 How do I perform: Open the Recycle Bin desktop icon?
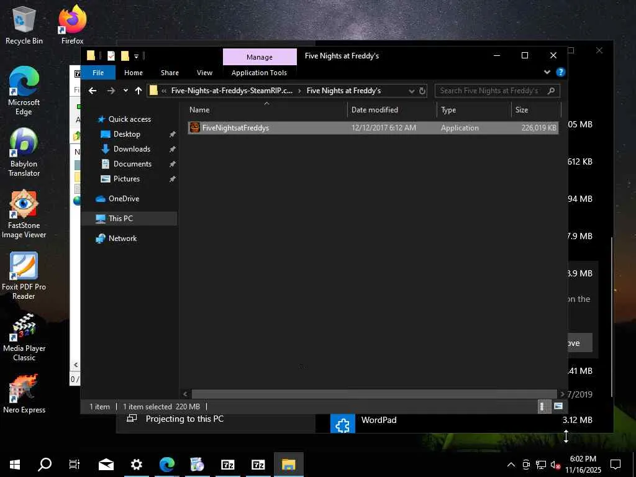[24, 25]
